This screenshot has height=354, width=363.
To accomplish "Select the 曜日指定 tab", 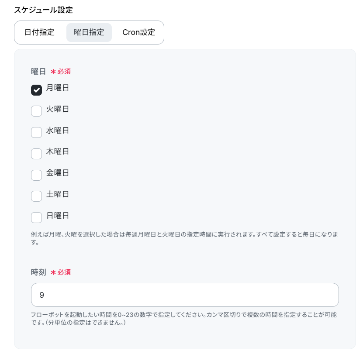I will click(x=89, y=32).
